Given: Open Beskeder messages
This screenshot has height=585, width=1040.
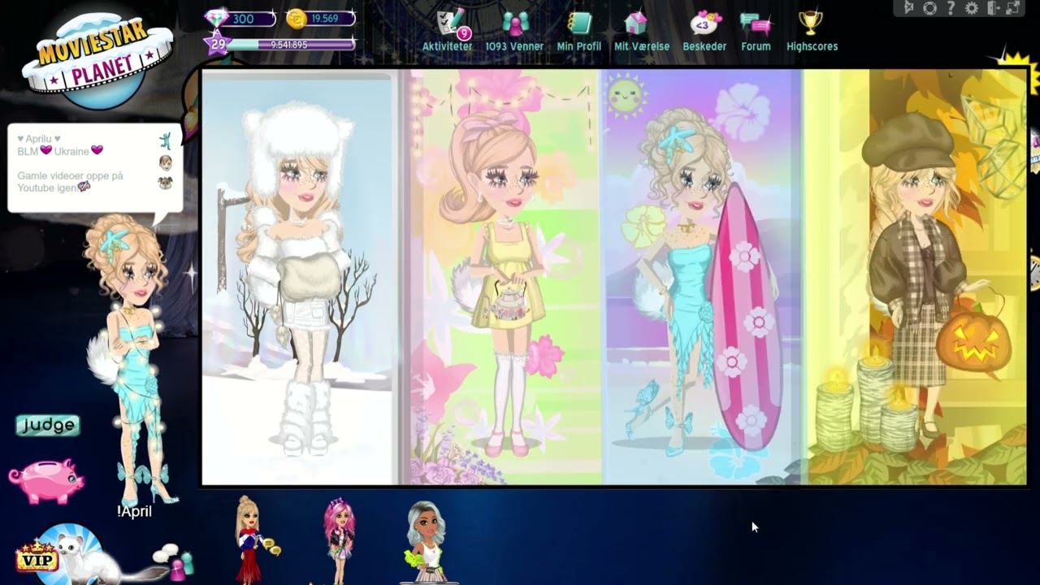Looking at the screenshot, I should pyautogui.click(x=704, y=31).
